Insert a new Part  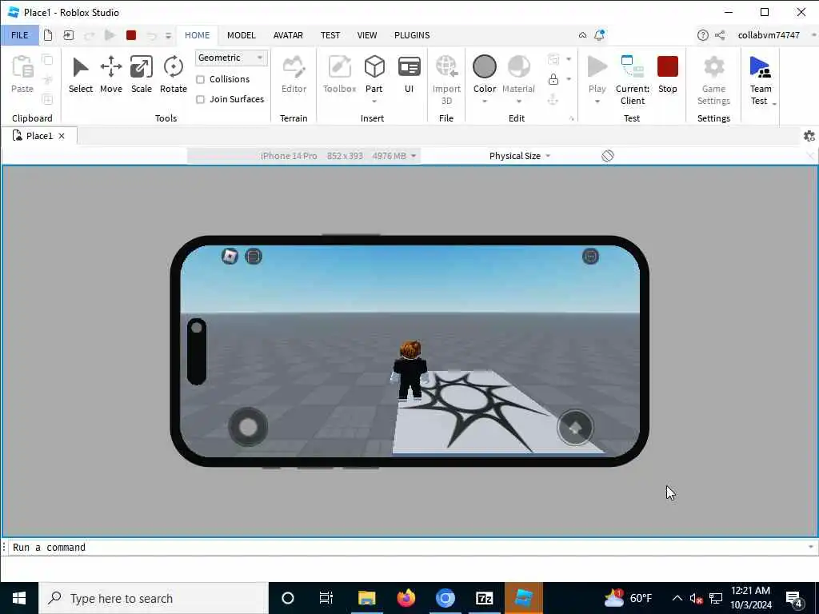click(374, 67)
